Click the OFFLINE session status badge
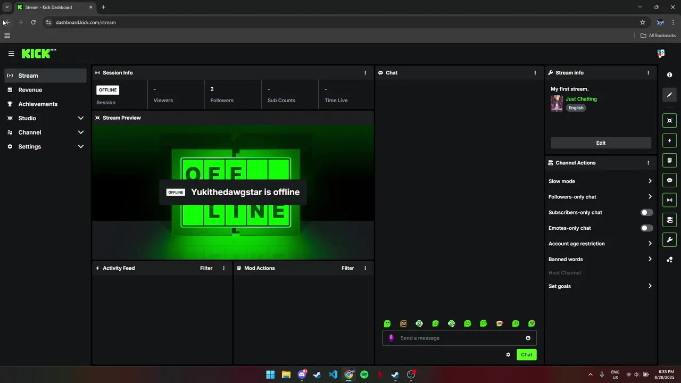Viewport: 681px width, 383px height. (x=107, y=90)
